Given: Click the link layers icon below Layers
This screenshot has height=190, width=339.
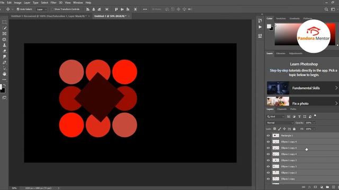Looking at the screenshot, I should 304,187.
